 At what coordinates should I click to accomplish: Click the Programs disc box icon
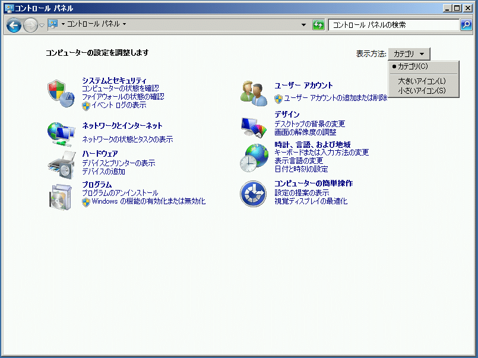tap(61, 197)
